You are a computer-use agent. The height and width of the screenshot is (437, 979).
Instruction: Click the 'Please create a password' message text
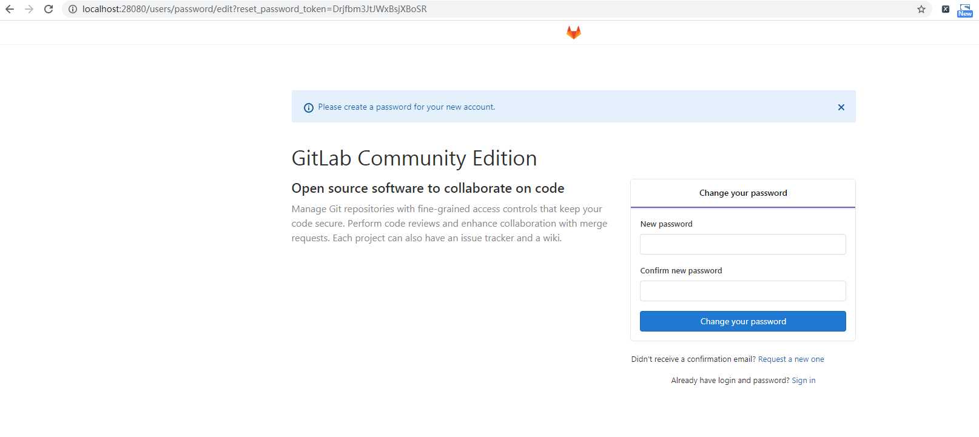click(x=406, y=107)
